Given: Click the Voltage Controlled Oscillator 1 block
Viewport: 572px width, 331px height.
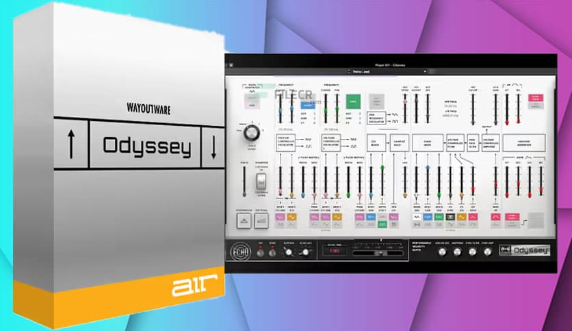Looking at the screenshot, I should coord(285,143).
